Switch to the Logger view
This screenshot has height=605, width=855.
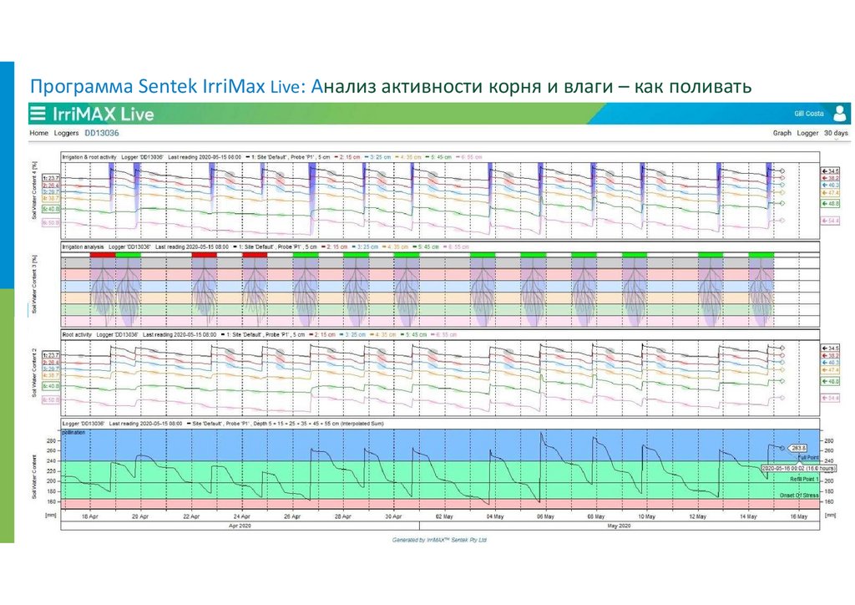click(x=807, y=133)
